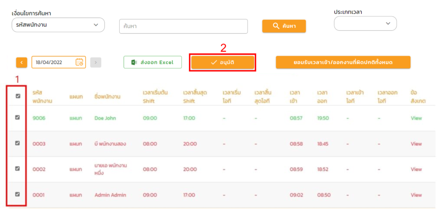Toggle the select-all checkbox in table header
444x209 pixels.
pyautogui.click(x=18, y=96)
